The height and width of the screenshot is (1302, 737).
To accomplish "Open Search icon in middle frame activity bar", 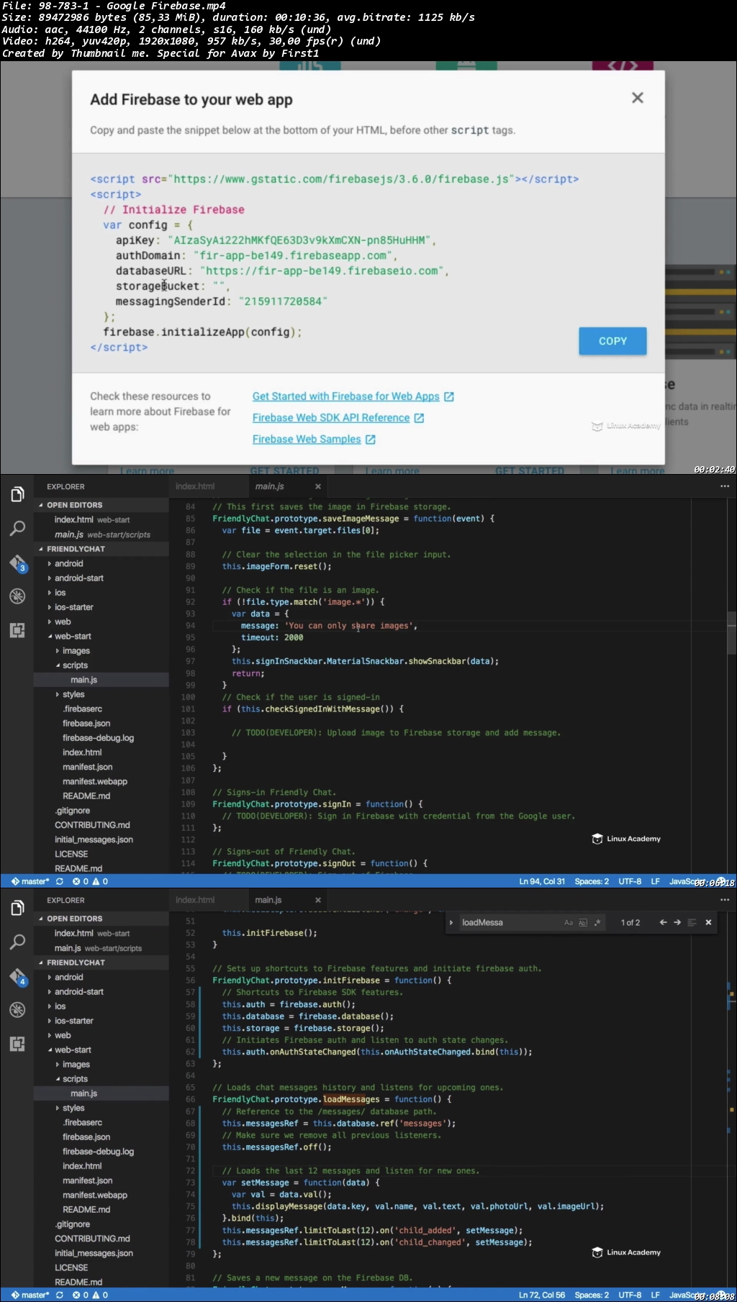I will (x=17, y=529).
